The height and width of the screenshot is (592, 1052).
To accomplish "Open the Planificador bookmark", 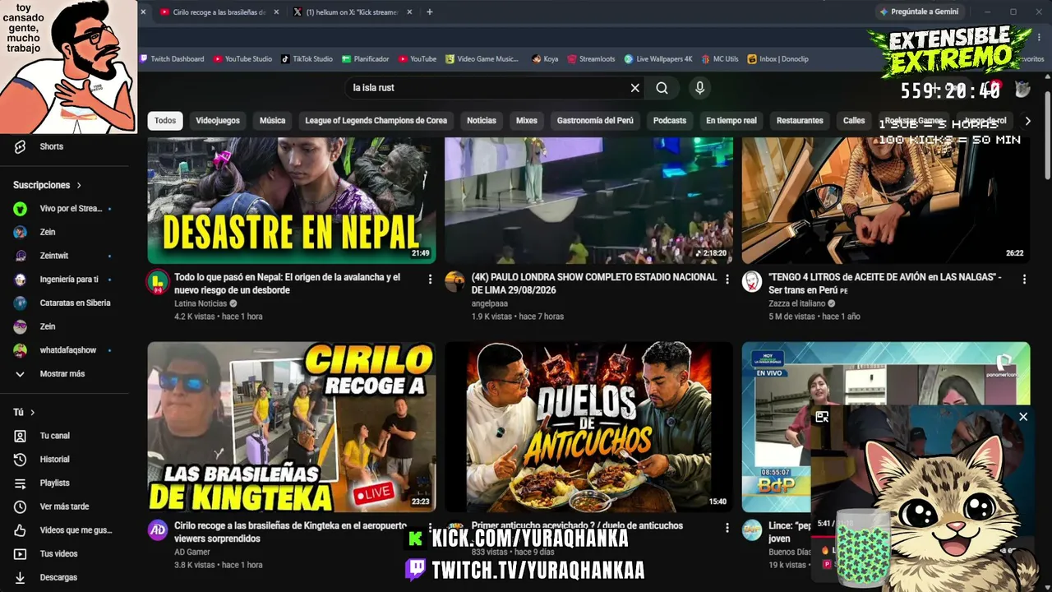I will (365, 59).
